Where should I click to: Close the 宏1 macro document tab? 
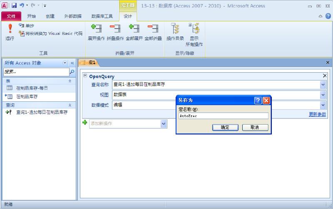pos(328,62)
